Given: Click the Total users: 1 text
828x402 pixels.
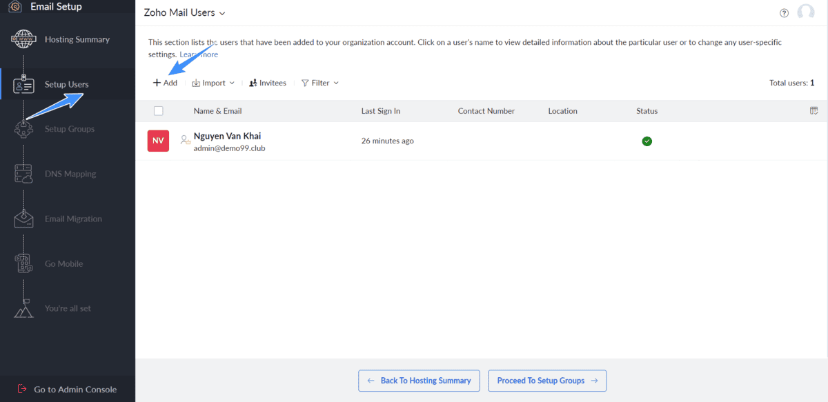Looking at the screenshot, I should pyautogui.click(x=791, y=83).
